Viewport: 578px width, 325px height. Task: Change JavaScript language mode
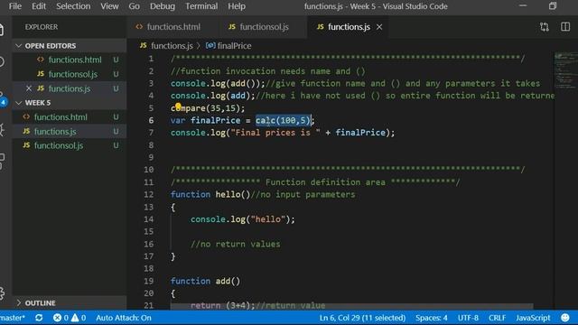(533, 318)
